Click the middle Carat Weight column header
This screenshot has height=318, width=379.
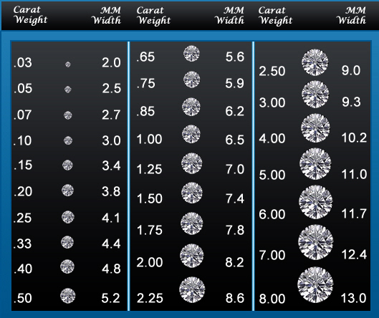click(154, 16)
